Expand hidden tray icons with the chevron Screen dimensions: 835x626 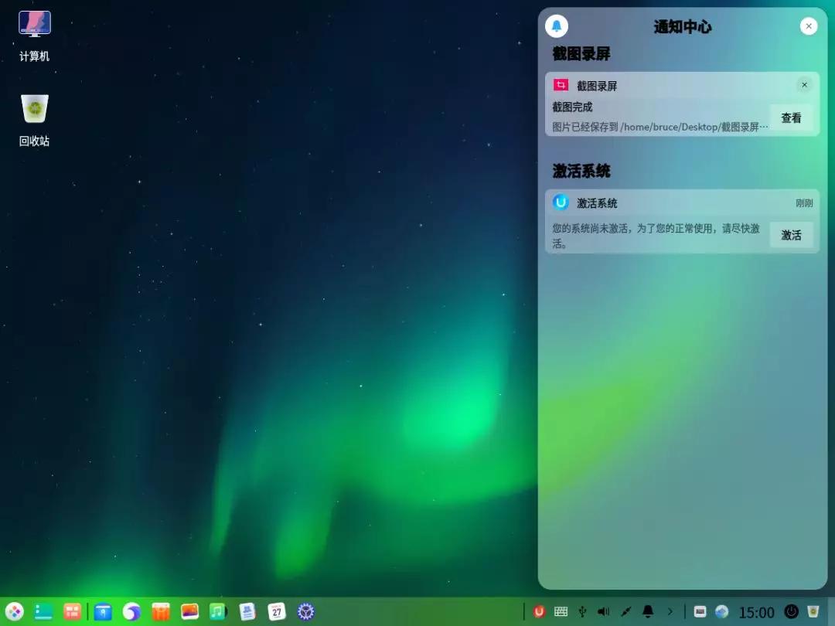pyautogui.click(x=670, y=611)
